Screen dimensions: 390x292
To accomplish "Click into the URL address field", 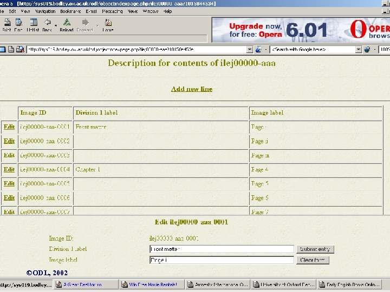I will [x=137, y=49].
